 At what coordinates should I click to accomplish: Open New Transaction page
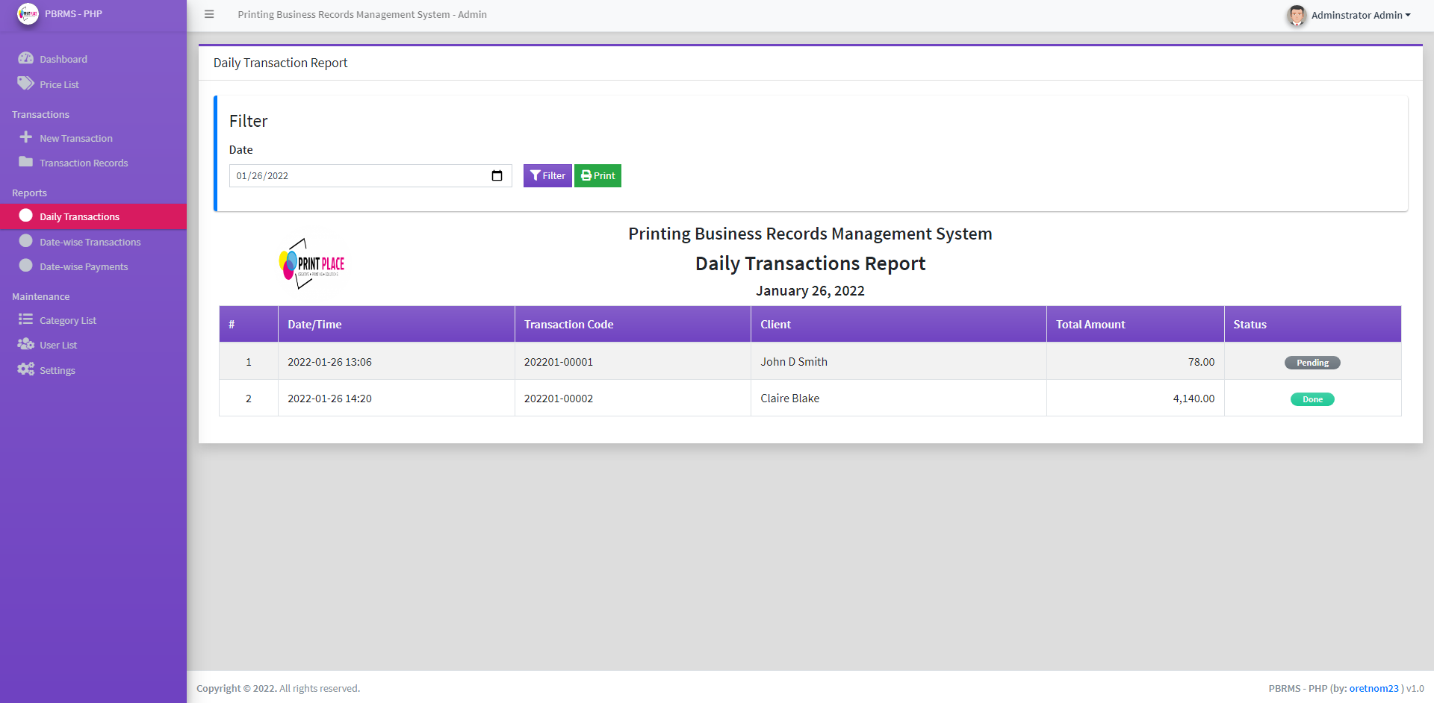point(93,138)
